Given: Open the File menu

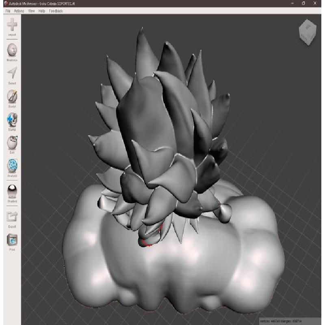Looking at the screenshot, I should (x=8, y=11).
